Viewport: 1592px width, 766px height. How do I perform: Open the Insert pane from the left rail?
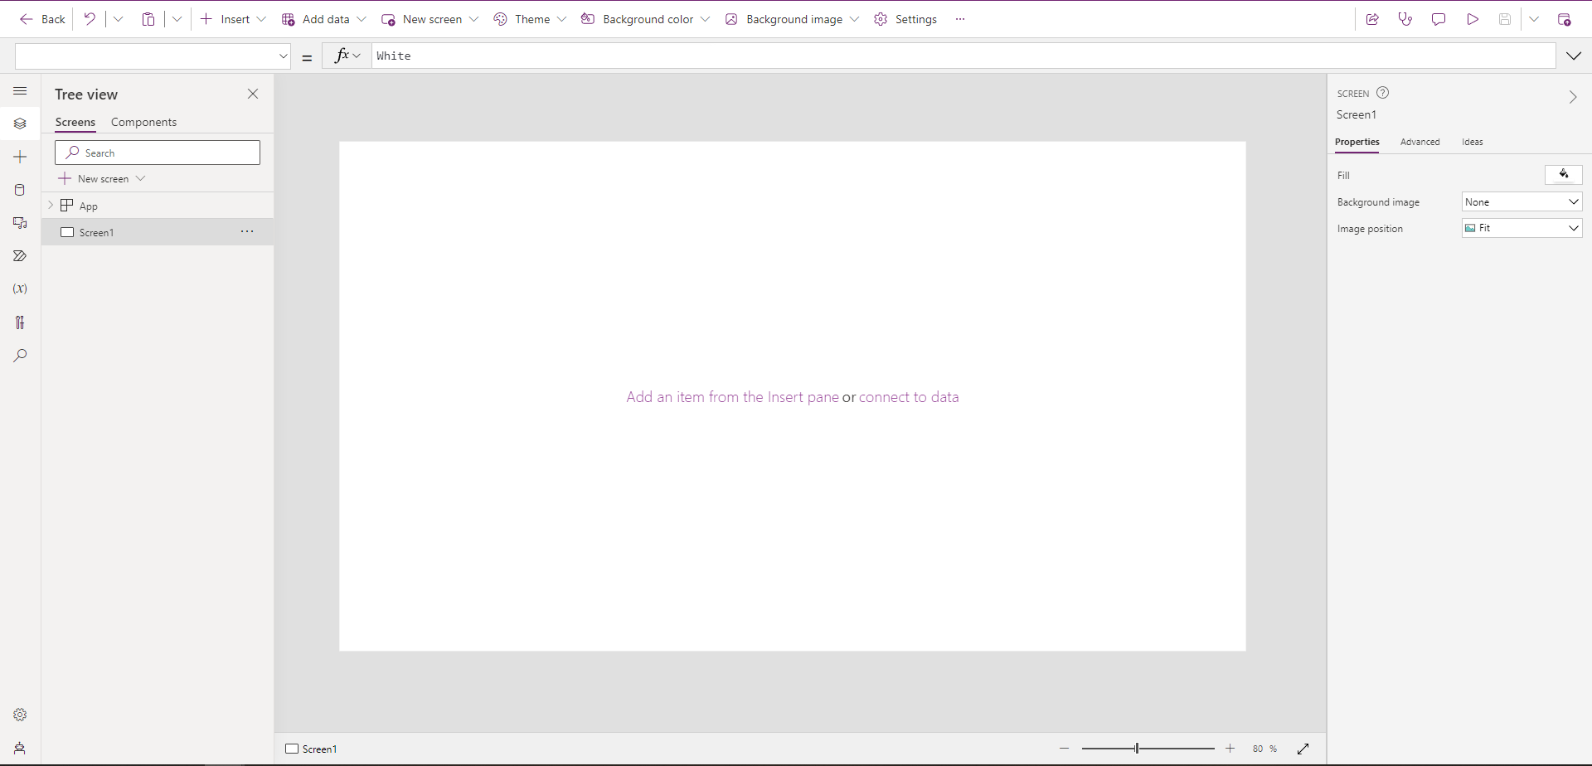[20, 156]
